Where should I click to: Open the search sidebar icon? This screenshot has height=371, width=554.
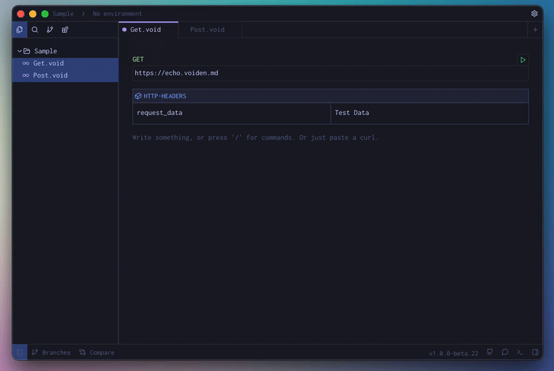pyautogui.click(x=35, y=30)
